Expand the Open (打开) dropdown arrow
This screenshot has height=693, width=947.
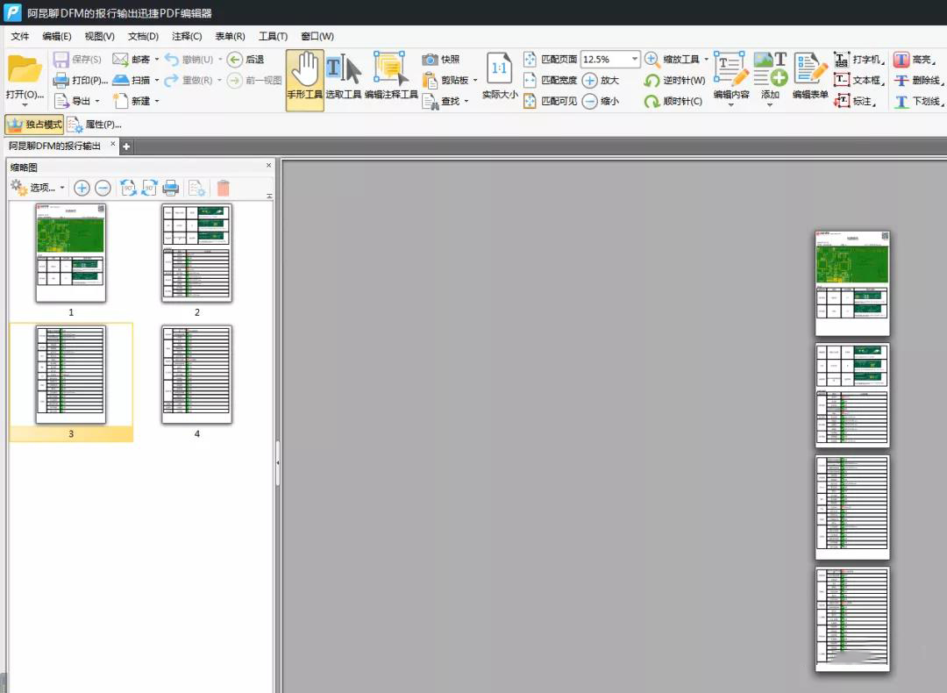tap(25, 105)
